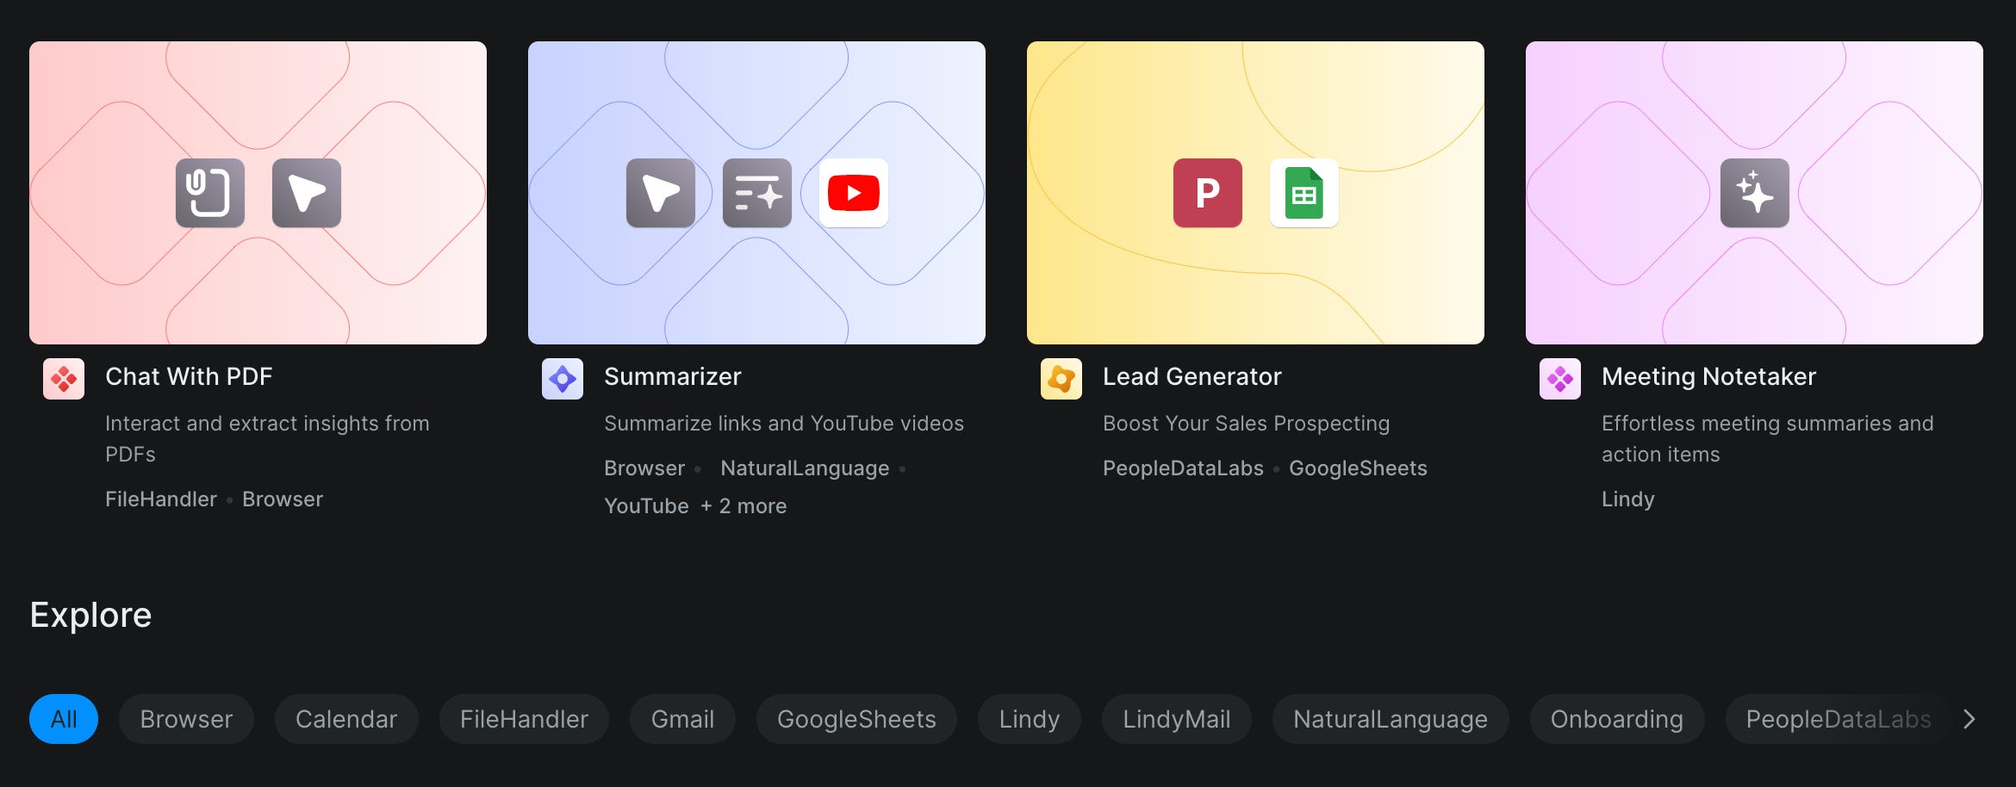This screenshot has height=787, width=2016.
Task: Click the yellow Lead Generator avatar icon
Action: pos(1061,379)
